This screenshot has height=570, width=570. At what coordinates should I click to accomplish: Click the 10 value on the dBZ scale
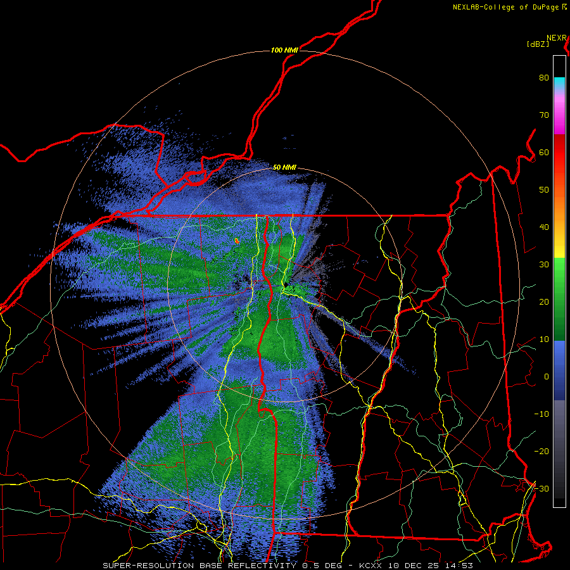[x=544, y=339]
